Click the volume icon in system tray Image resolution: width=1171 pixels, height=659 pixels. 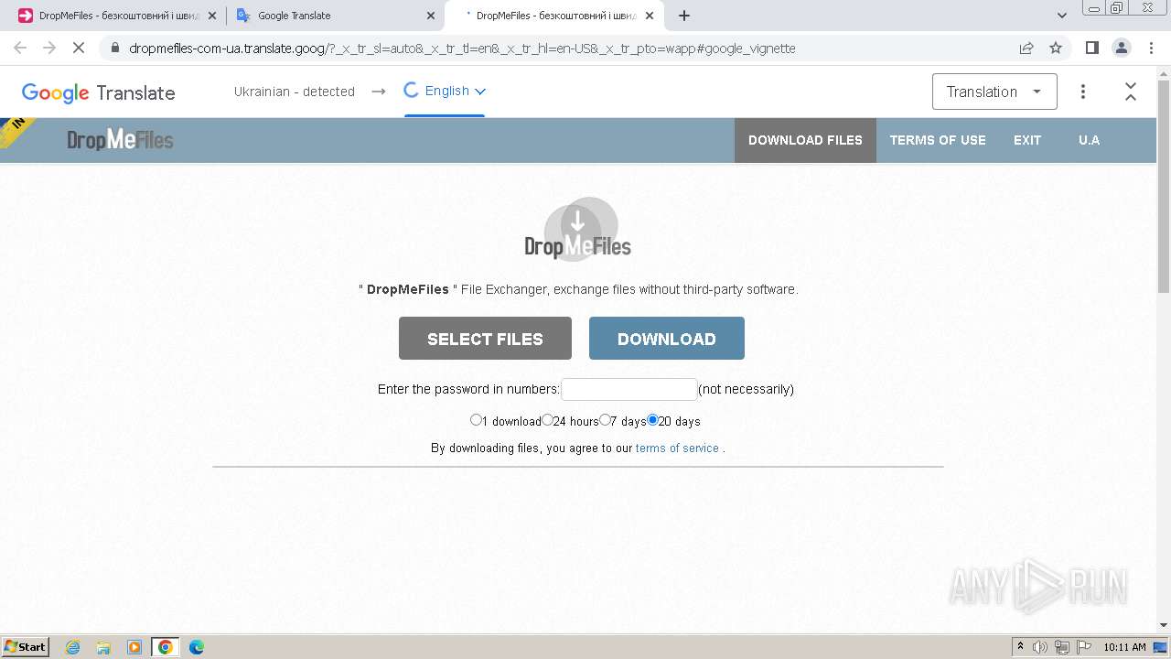(x=1040, y=647)
